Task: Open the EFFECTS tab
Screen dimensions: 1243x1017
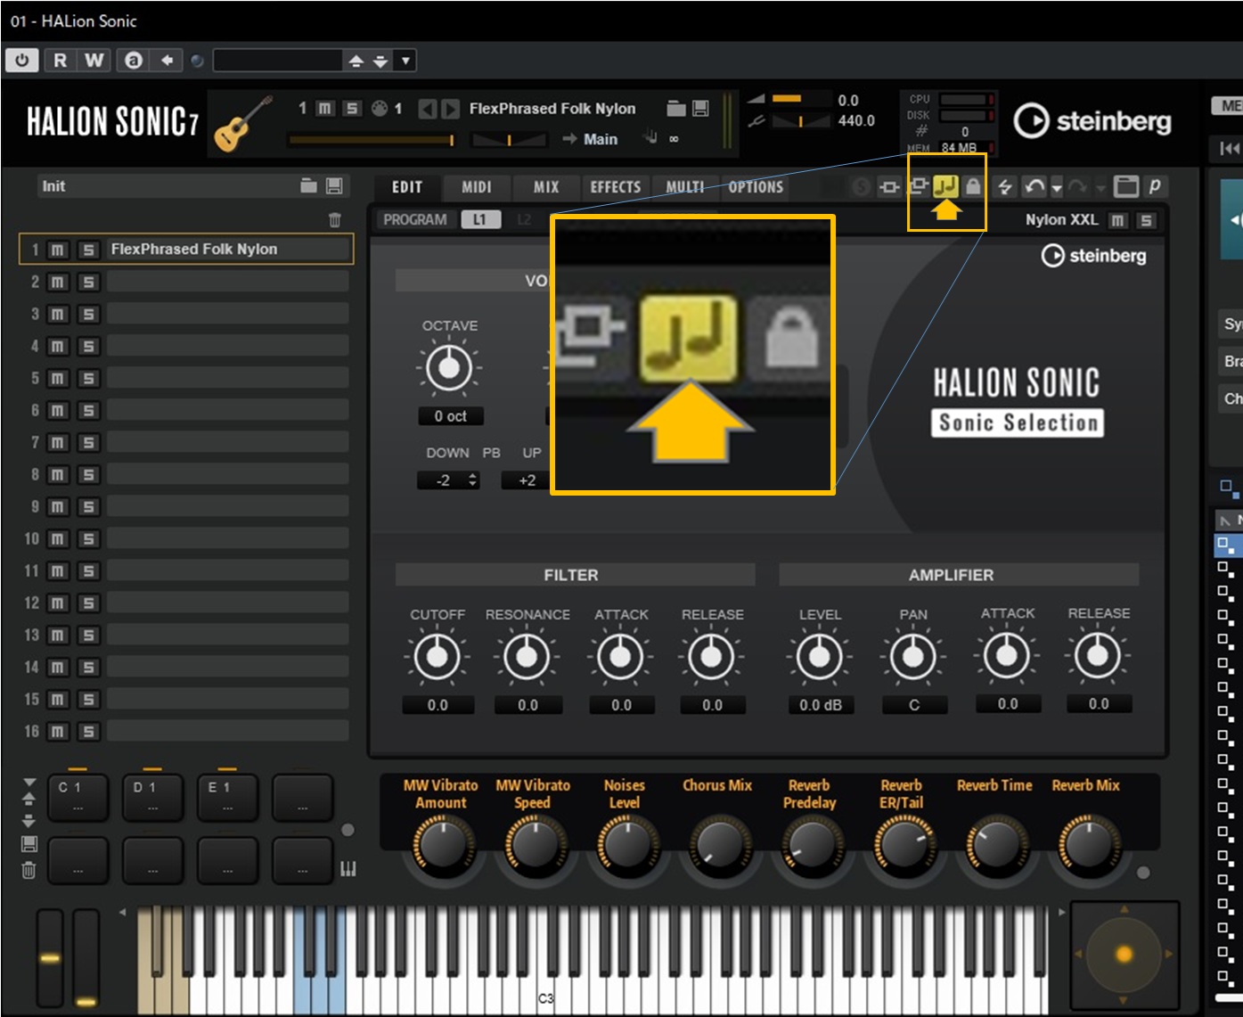Action: (x=615, y=187)
